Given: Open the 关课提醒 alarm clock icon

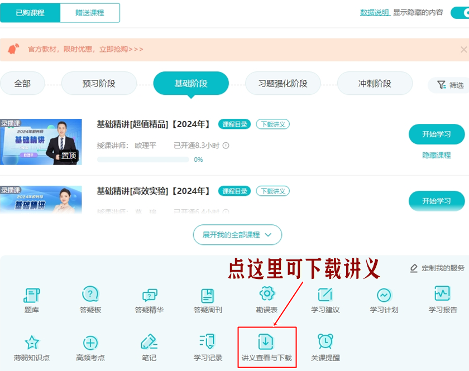Looking at the screenshot, I should (x=325, y=342).
